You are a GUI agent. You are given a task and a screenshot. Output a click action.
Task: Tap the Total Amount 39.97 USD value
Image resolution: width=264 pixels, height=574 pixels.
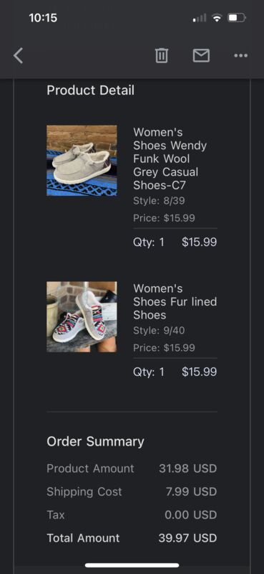187,537
